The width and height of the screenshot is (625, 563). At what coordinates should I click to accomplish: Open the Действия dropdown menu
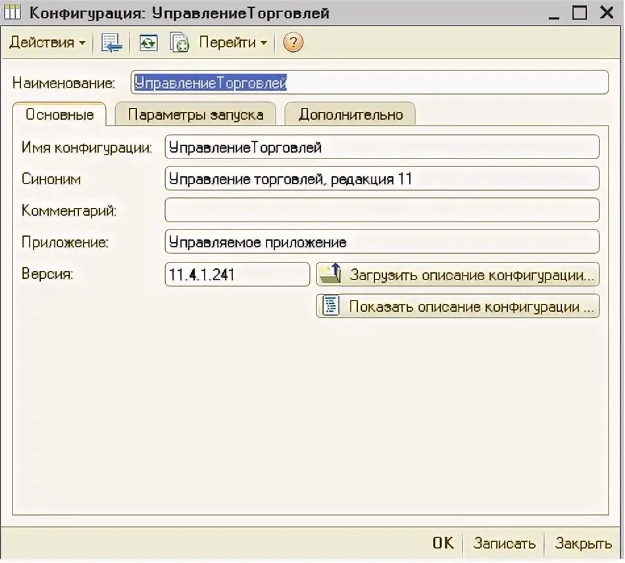[47, 42]
